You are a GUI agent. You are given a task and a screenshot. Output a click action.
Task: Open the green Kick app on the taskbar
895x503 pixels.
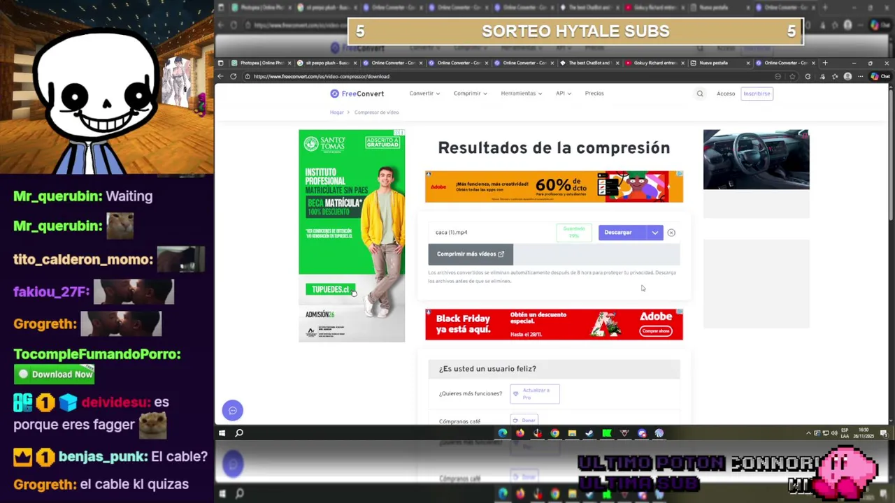point(607,433)
